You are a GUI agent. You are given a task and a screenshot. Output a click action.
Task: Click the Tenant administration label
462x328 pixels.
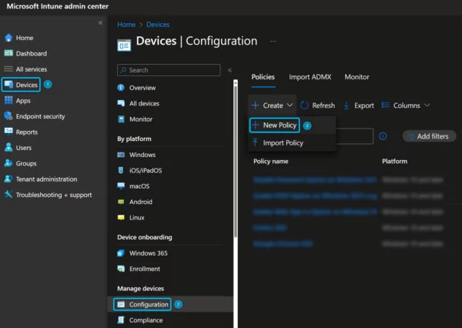46,179
